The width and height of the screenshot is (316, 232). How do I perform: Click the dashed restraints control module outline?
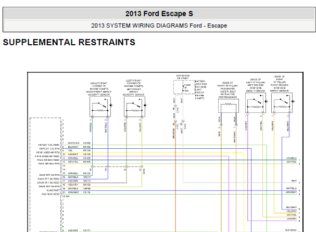tap(45, 175)
